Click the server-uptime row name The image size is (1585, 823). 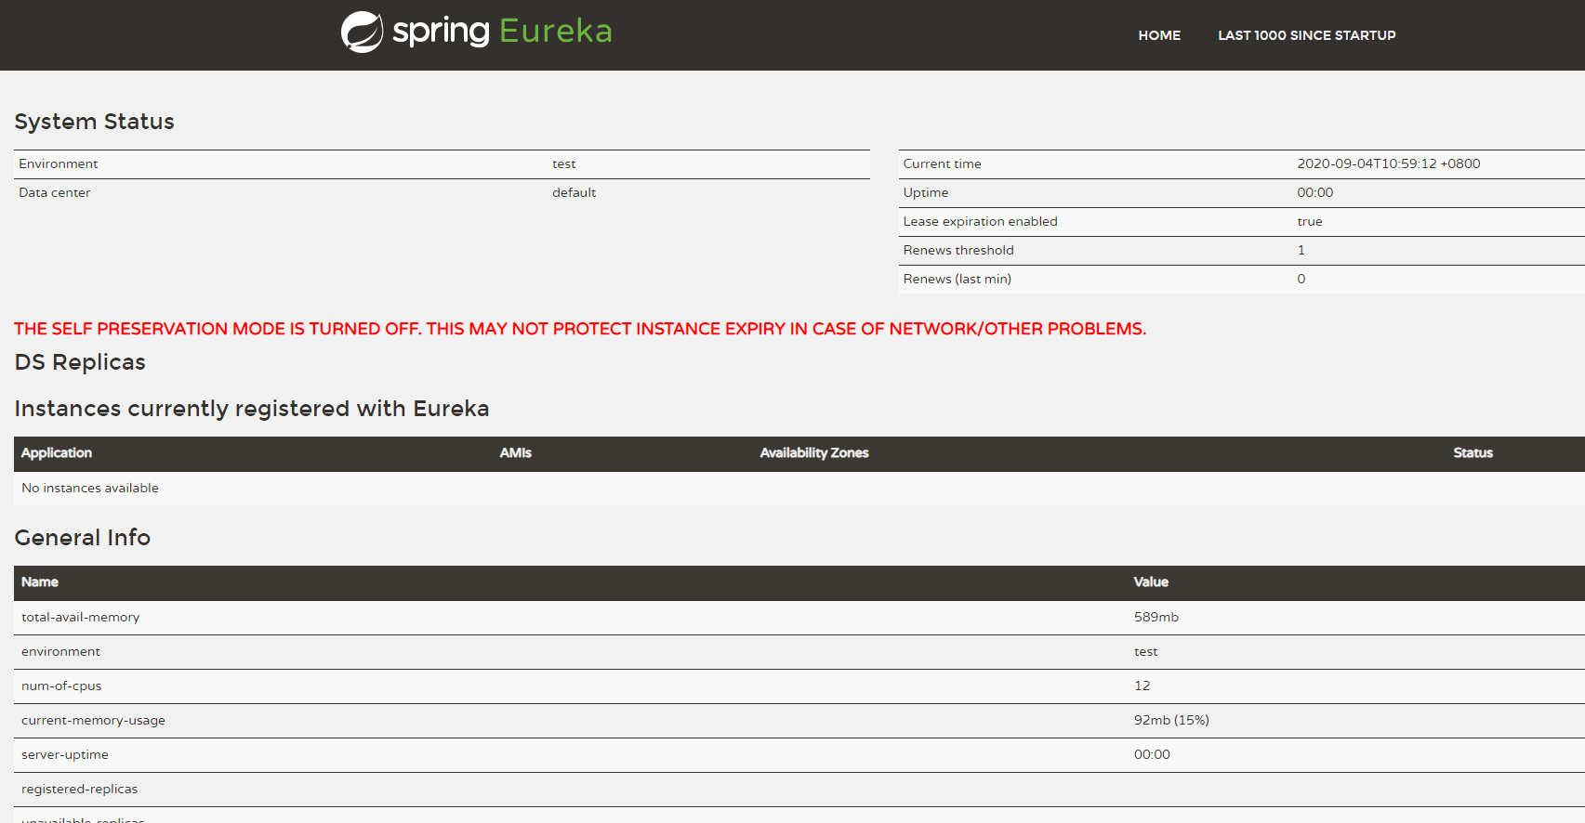(x=65, y=754)
